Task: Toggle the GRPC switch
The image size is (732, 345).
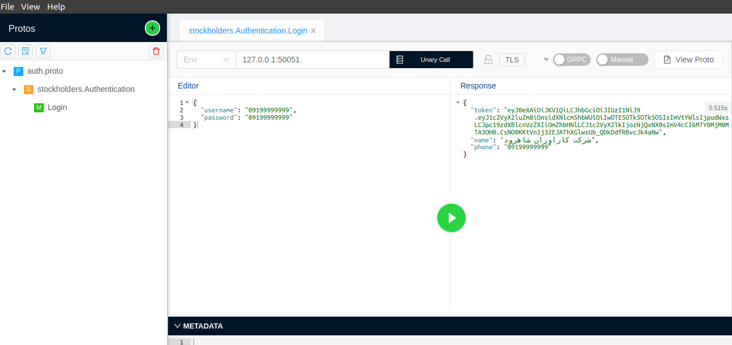Action: tap(572, 60)
